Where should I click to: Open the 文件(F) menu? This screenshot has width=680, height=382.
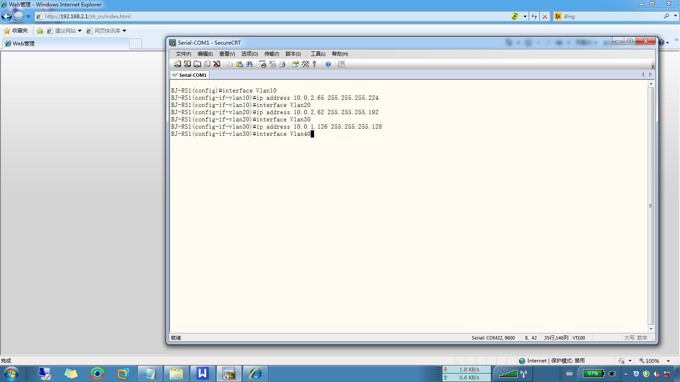coord(183,54)
